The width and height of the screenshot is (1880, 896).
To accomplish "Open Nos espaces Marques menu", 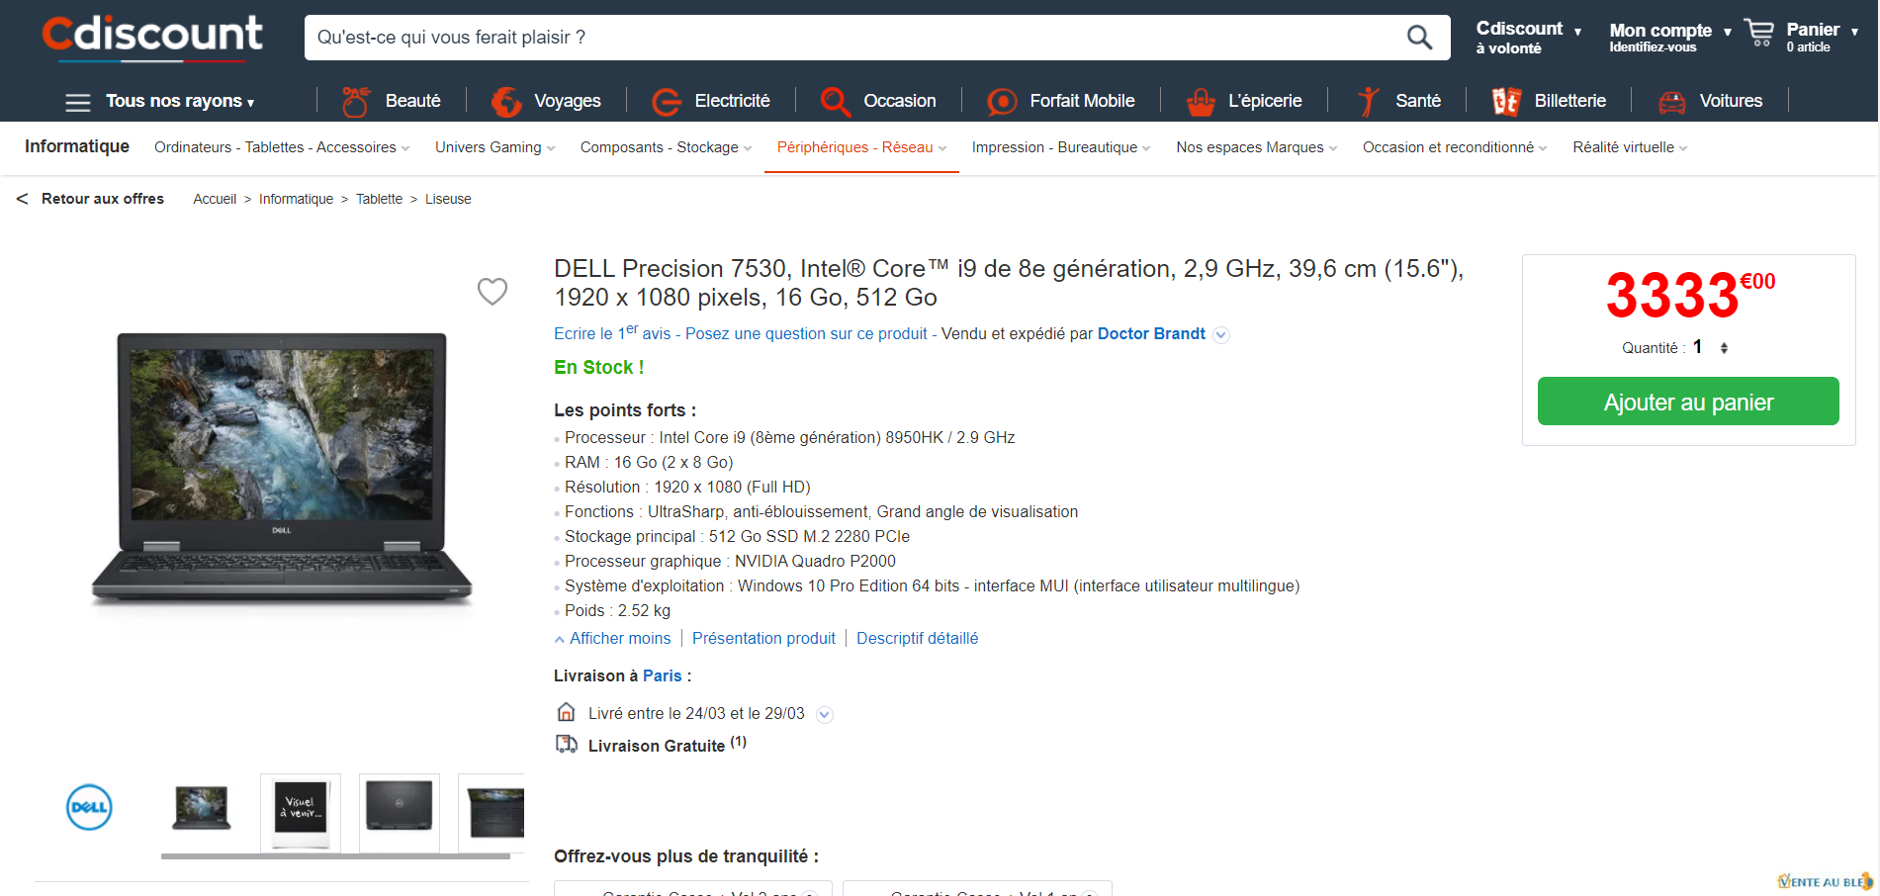I will tap(1257, 147).
